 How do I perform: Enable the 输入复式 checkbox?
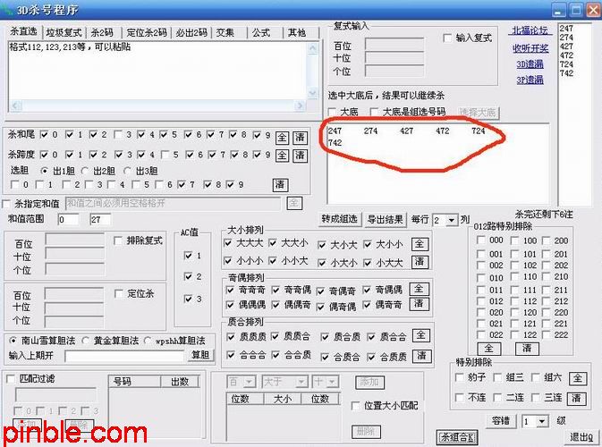pyautogui.click(x=449, y=38)
